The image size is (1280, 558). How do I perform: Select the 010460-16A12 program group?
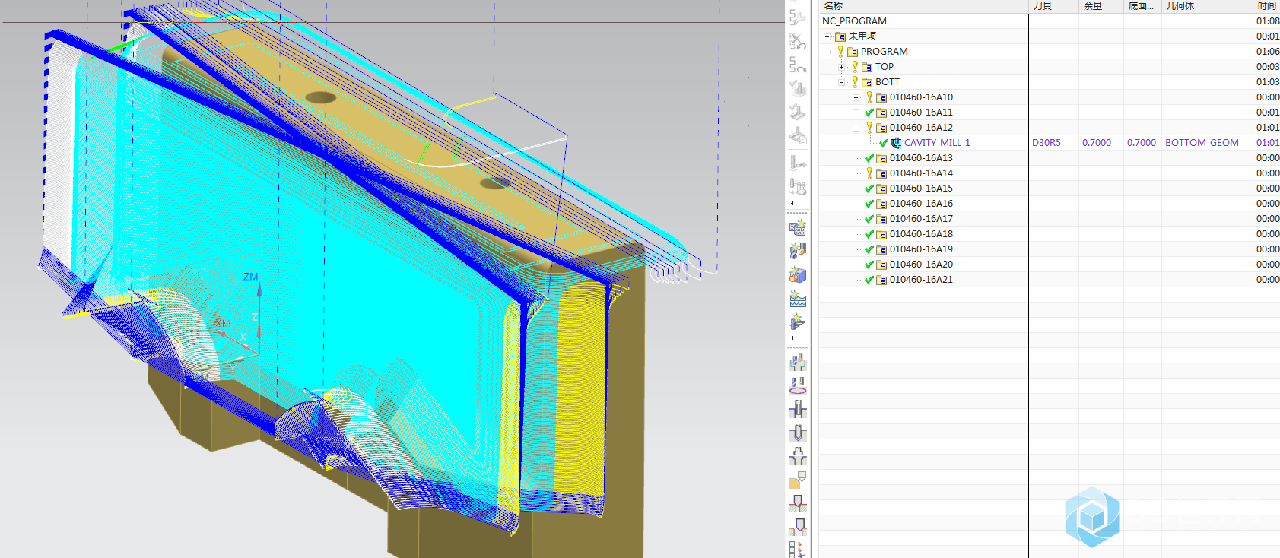coord(921,128)
